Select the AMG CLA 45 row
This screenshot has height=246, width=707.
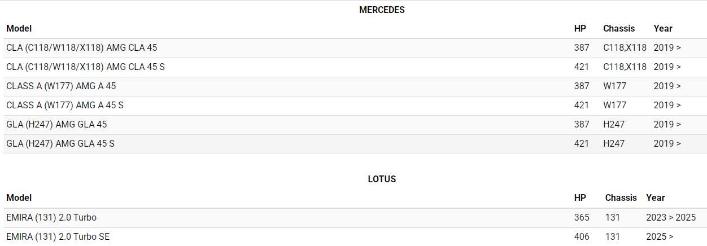coord(82,48)
